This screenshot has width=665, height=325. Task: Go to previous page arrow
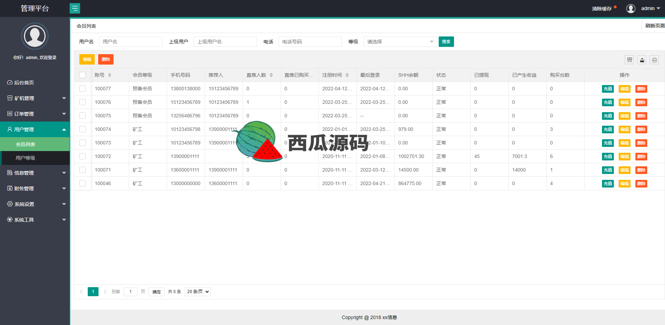81,292
